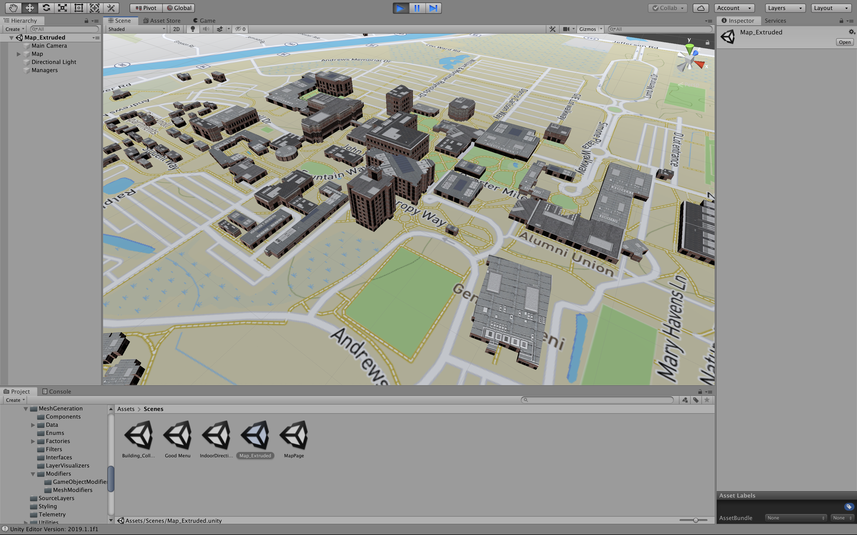
Task: Toggle scene lighting lightbulb icon
Action: [193, 29]
